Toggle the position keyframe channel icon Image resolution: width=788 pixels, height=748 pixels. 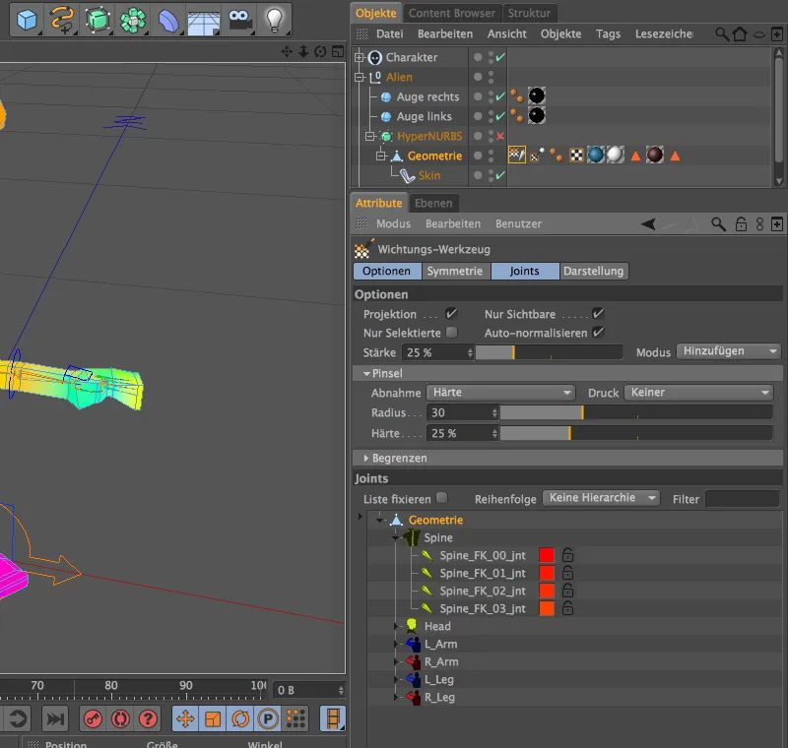185,718
